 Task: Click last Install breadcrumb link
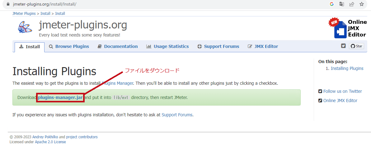60,14
